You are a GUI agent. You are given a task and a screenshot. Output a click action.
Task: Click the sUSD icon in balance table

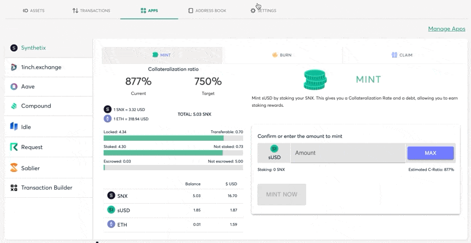[111, 210]
